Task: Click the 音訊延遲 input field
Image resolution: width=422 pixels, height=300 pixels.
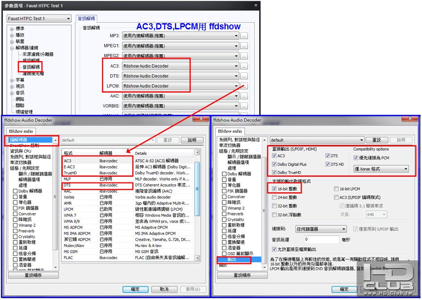Action: [321, 239]
